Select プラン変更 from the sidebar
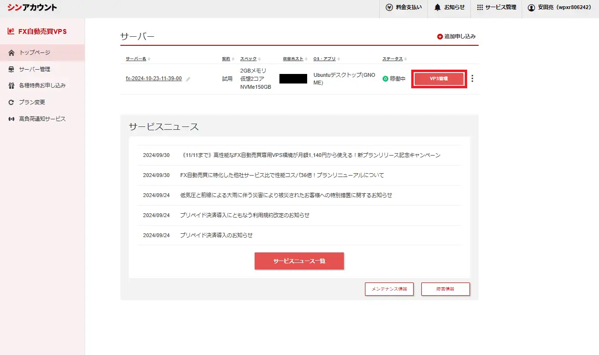This screenshot has width=599, height=355. [x=32, y=102]
